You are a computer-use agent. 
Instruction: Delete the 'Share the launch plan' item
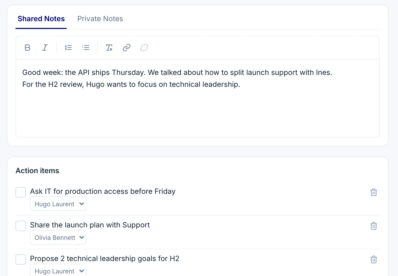click(x=374, y=226)
